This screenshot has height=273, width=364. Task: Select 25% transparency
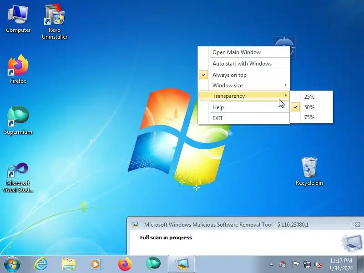[x=311, y=97]
